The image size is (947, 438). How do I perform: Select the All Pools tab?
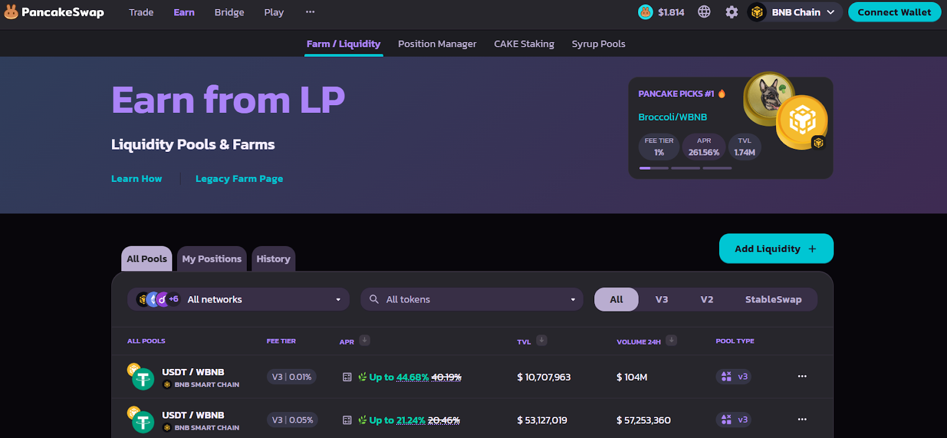coord(147,259)
